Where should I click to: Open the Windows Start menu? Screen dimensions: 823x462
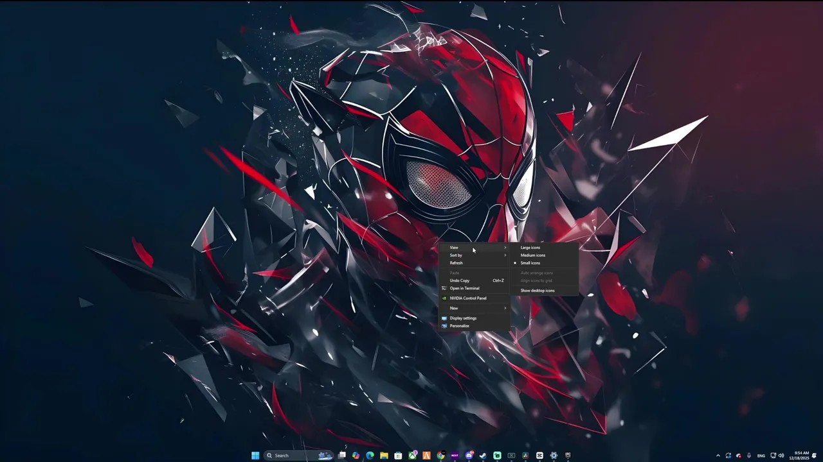255,456
